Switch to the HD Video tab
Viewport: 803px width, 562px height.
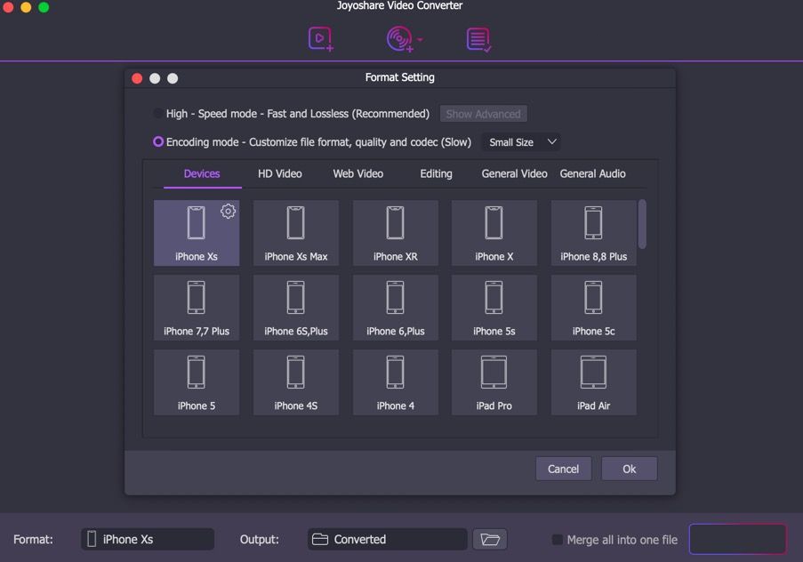pos(279,173)
